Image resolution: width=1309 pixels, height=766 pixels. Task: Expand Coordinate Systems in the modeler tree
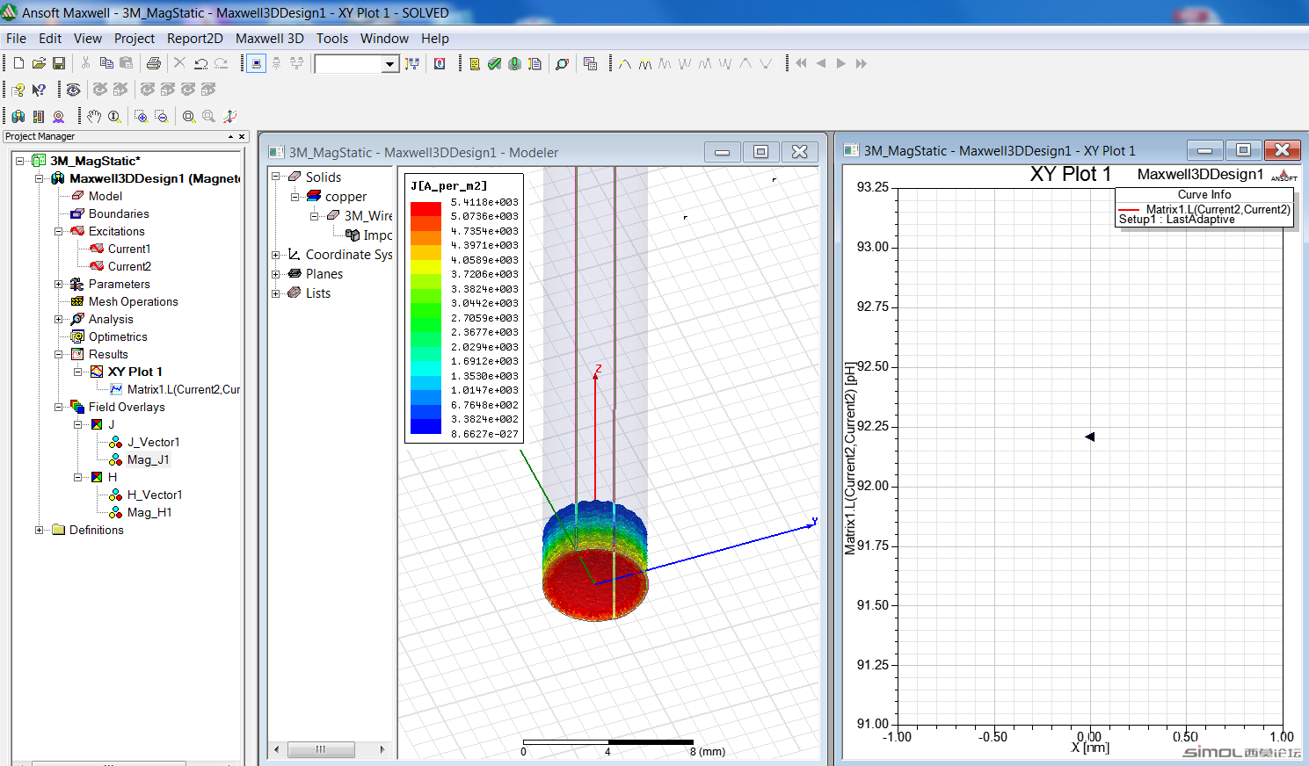pyautogui.click(x=275, y=255)
